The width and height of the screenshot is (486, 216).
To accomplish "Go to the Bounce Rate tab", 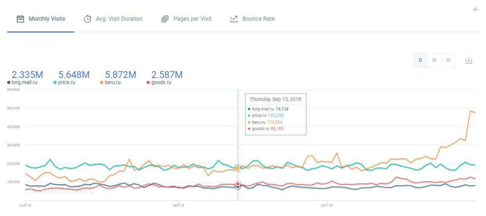I will tap(258, 19).
